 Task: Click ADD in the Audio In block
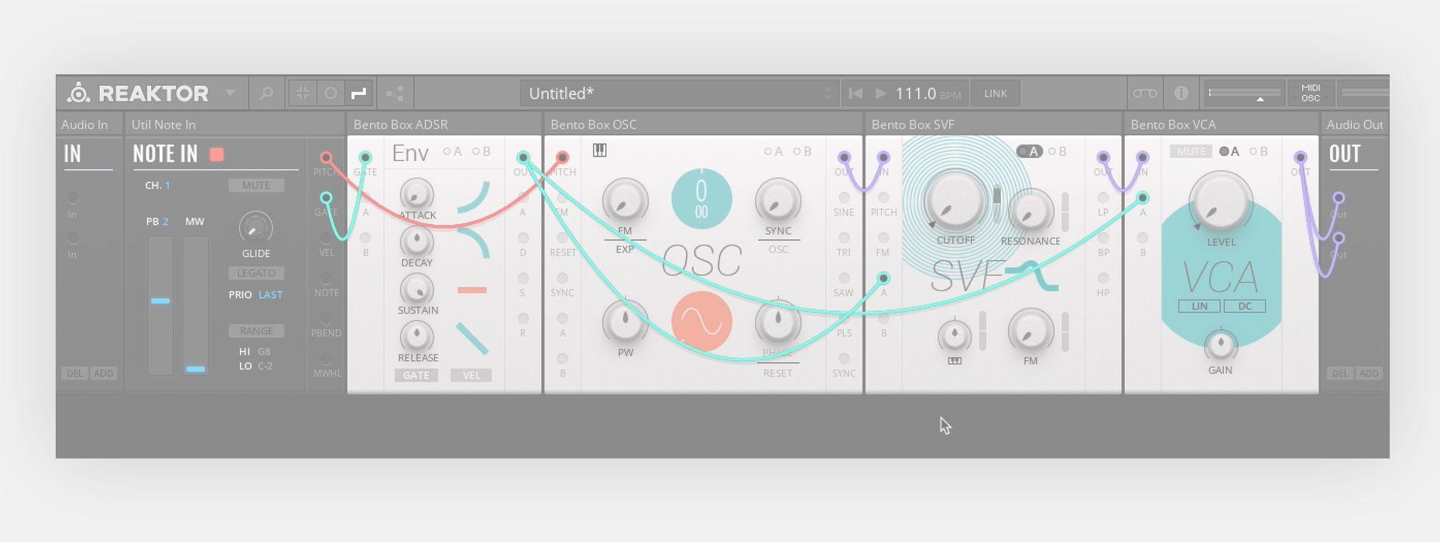[x=103, y=373]
